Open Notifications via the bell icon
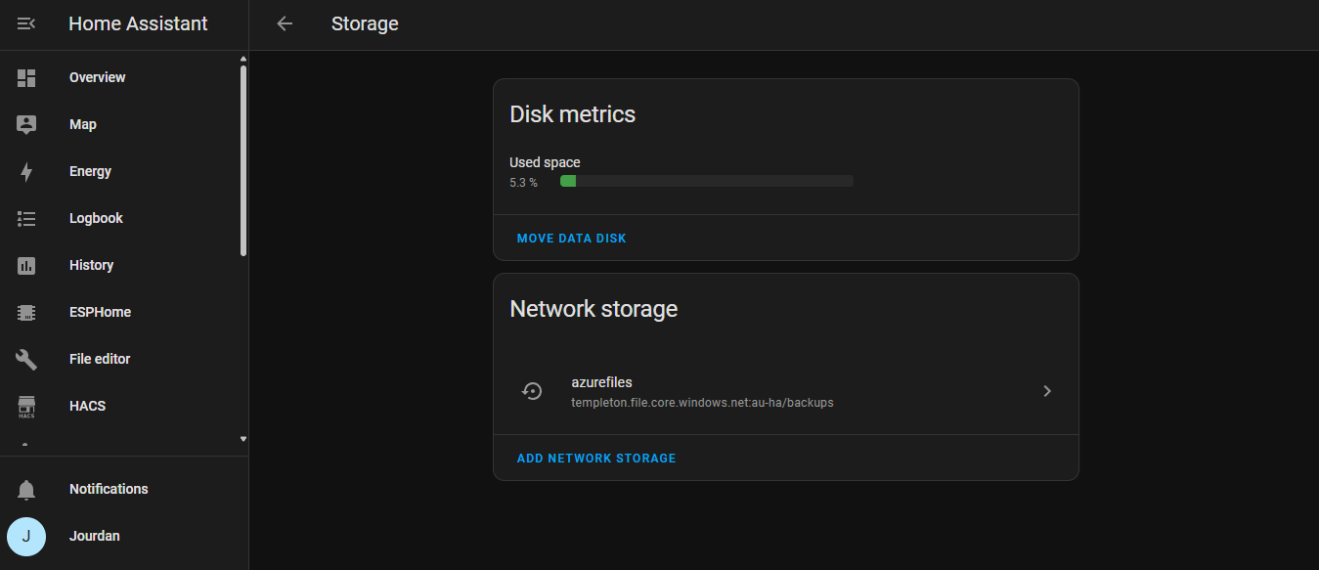 [x=26, y=489]
